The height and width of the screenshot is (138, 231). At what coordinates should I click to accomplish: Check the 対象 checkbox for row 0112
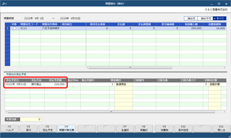[14, 28]
